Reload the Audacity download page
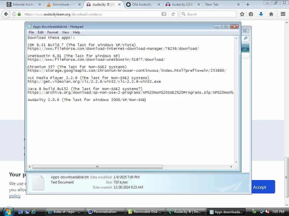Viewport: 289px width, 216px height. (173, 14)
